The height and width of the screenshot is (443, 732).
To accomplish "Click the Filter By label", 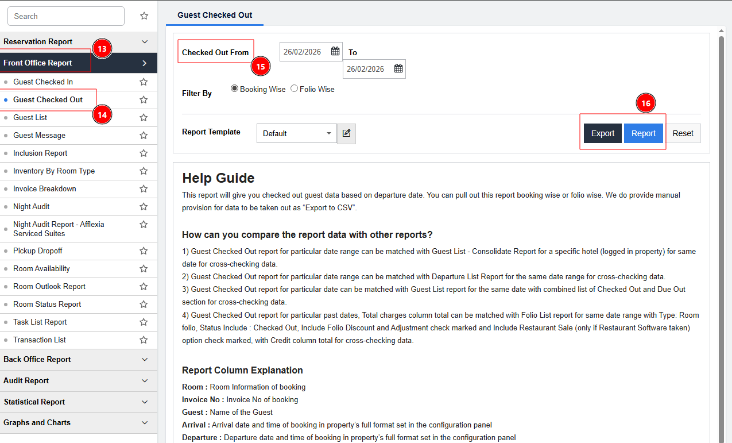I will [x=197, y=93].
